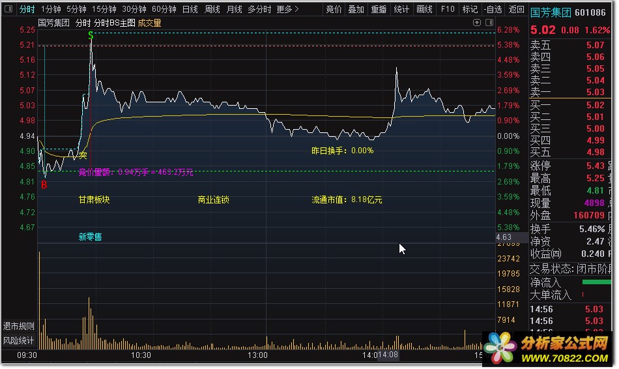Click the 最低 low value 4.81

click(596, 190)
